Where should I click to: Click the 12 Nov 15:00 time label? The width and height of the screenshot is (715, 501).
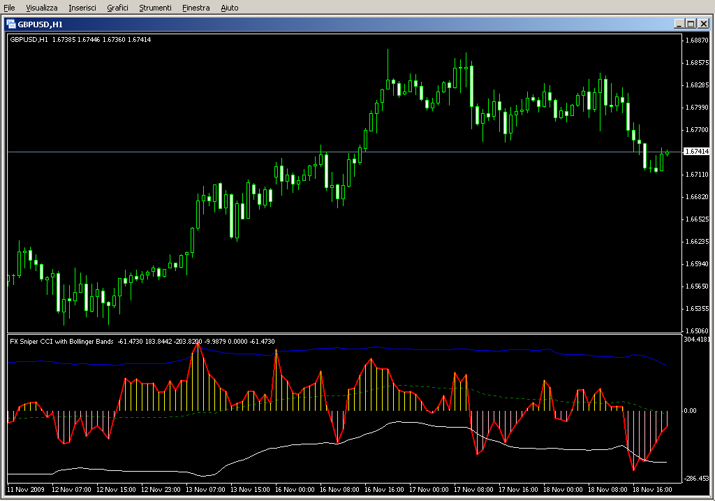click(x=116, y=490)
